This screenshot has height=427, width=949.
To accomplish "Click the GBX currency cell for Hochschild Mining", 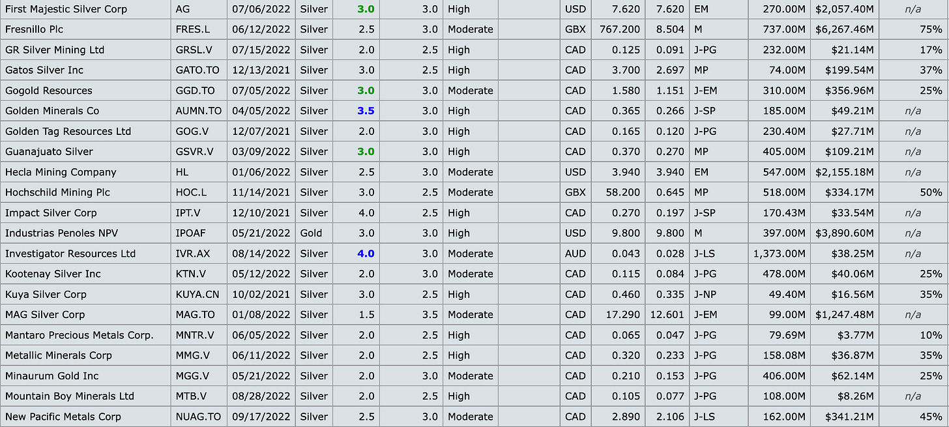I will [x=576, y=192].
